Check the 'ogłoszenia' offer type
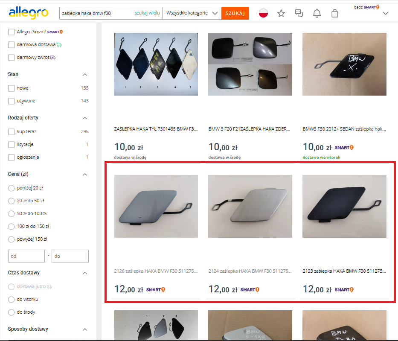The height and width of the screenshot is (341, 398). pos(11,157)
